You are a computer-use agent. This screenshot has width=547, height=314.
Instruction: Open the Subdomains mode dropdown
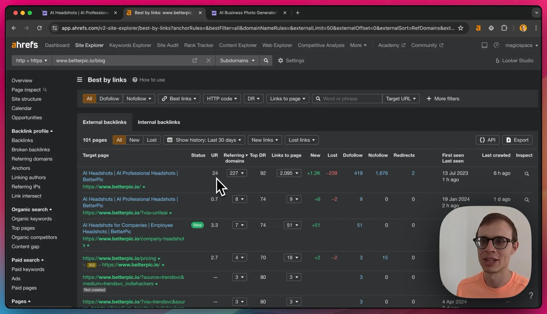pos(237,60)
